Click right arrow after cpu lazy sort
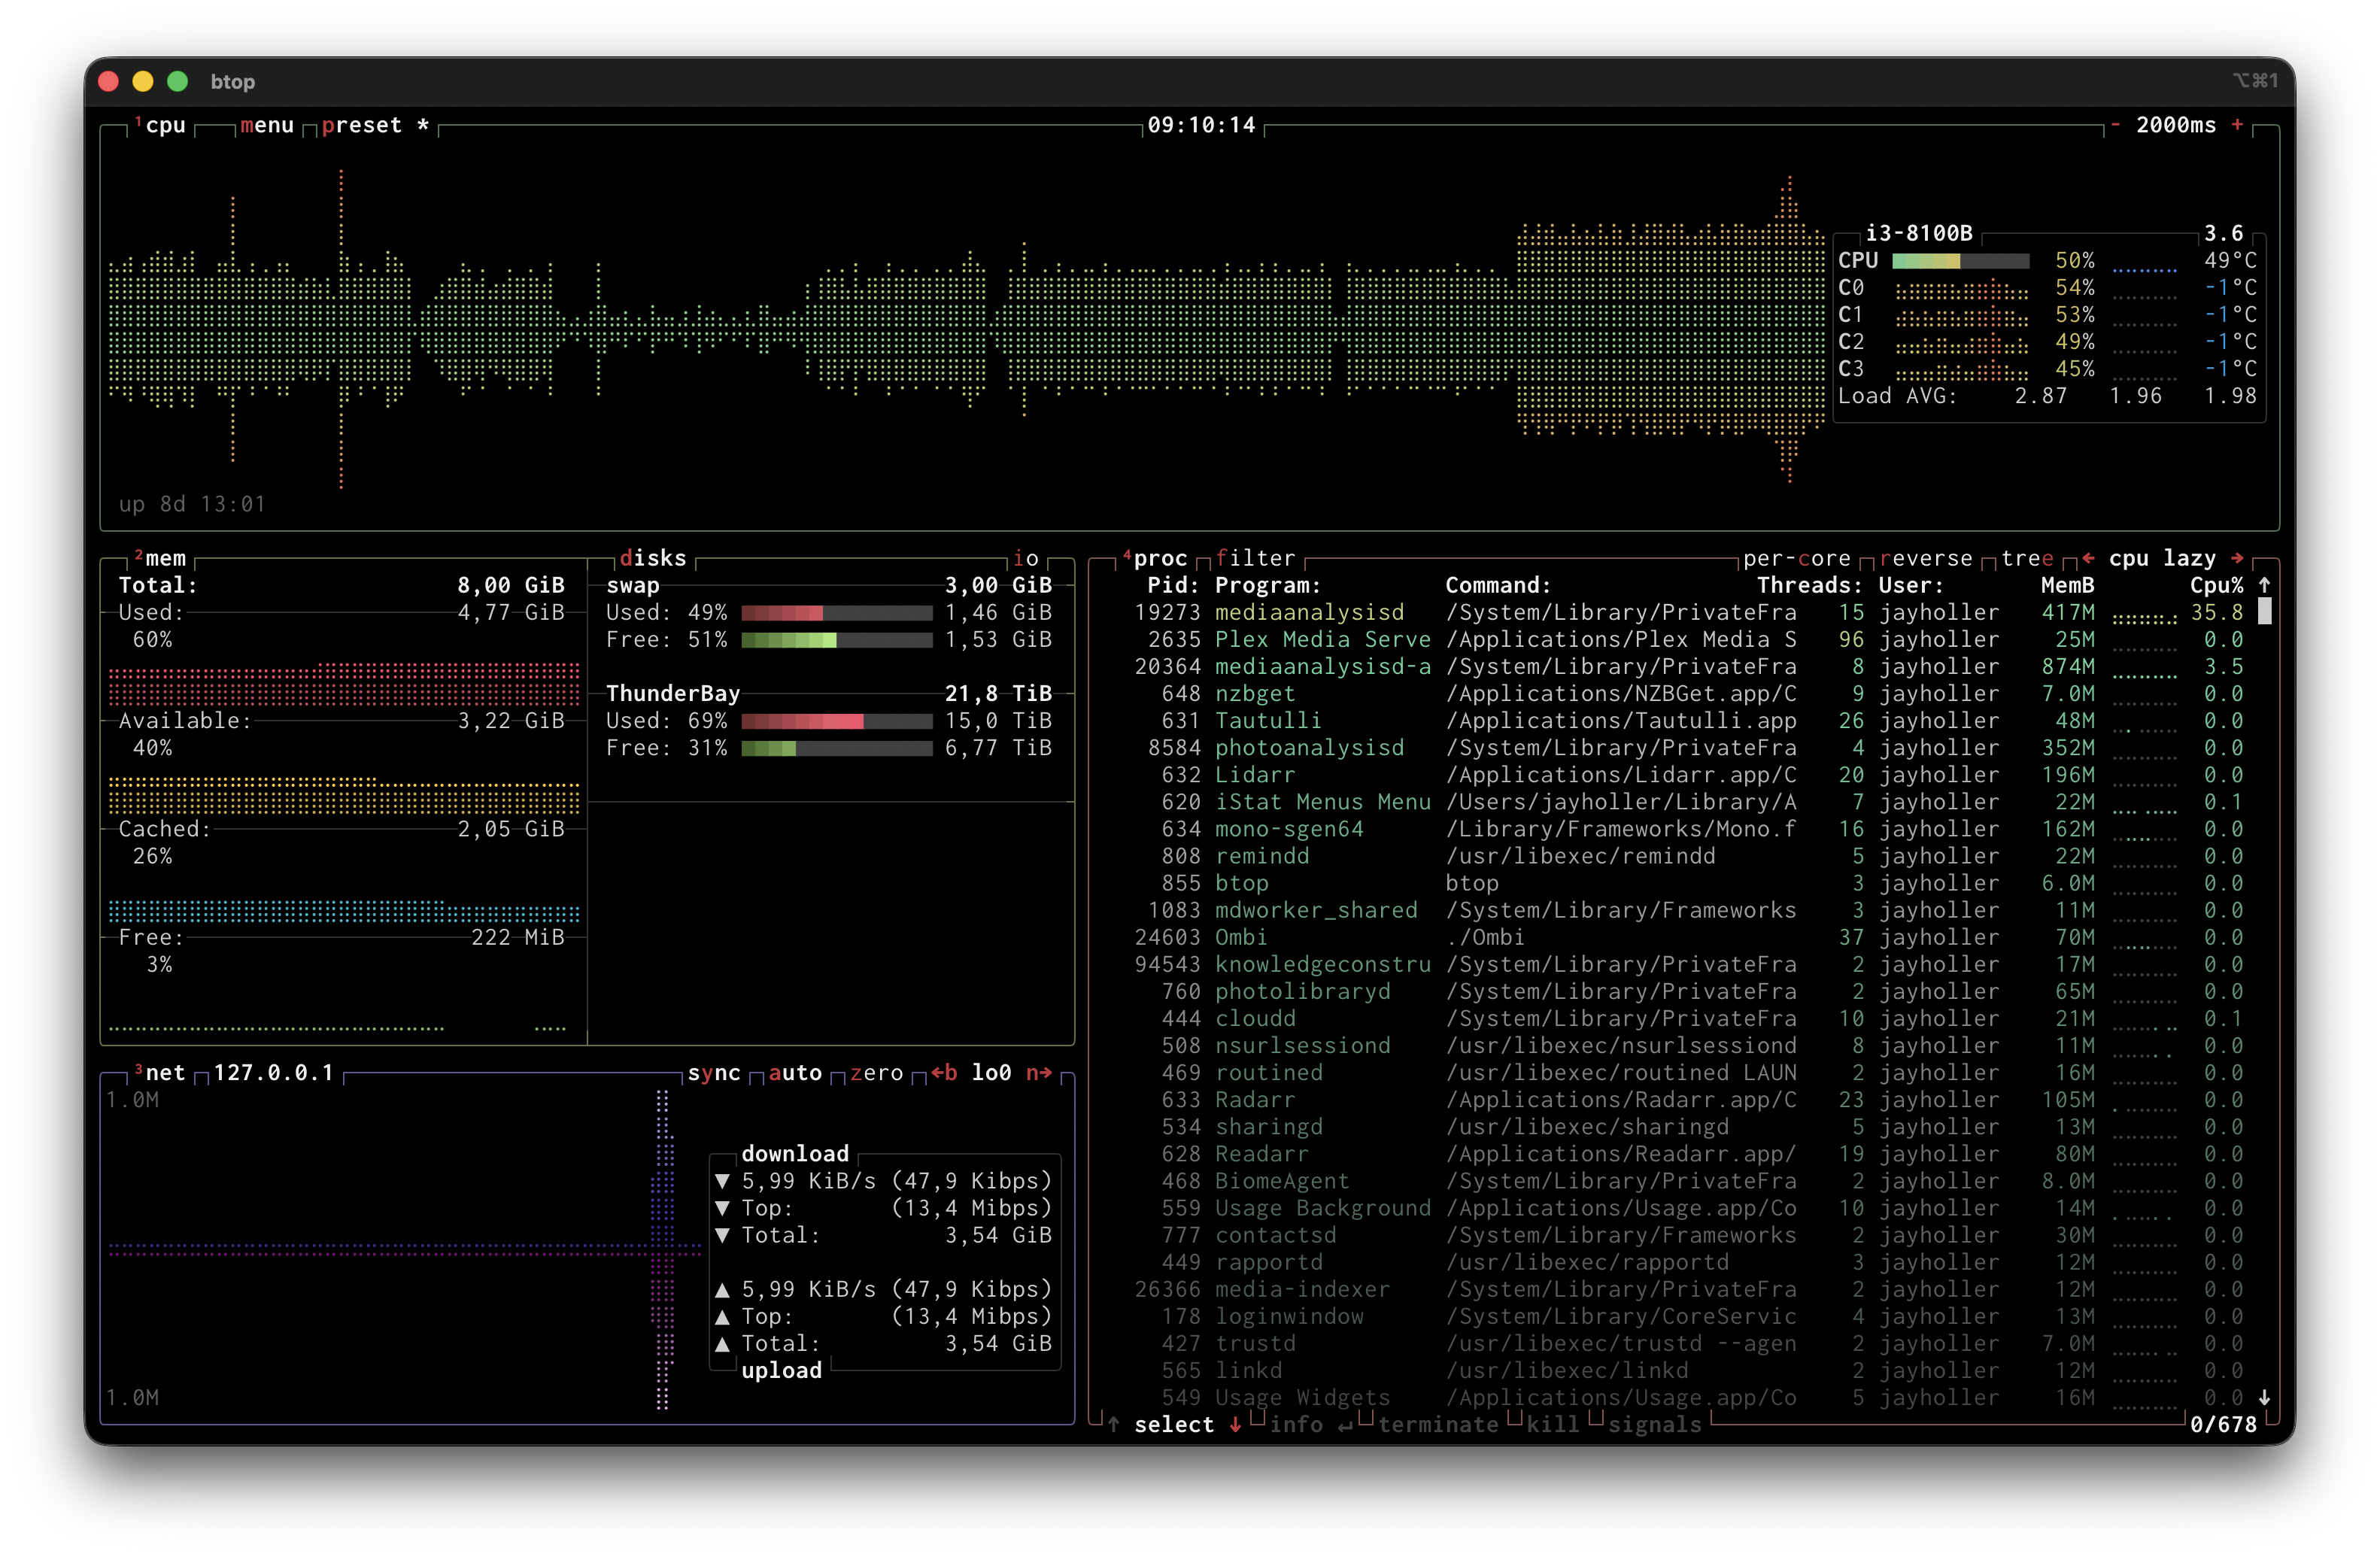 pyautogui.click(x=2237, y=558)
